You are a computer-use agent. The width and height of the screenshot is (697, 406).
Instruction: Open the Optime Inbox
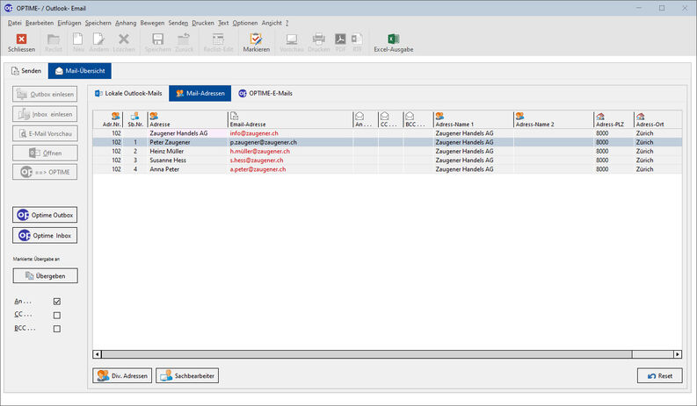pos(45,236)
